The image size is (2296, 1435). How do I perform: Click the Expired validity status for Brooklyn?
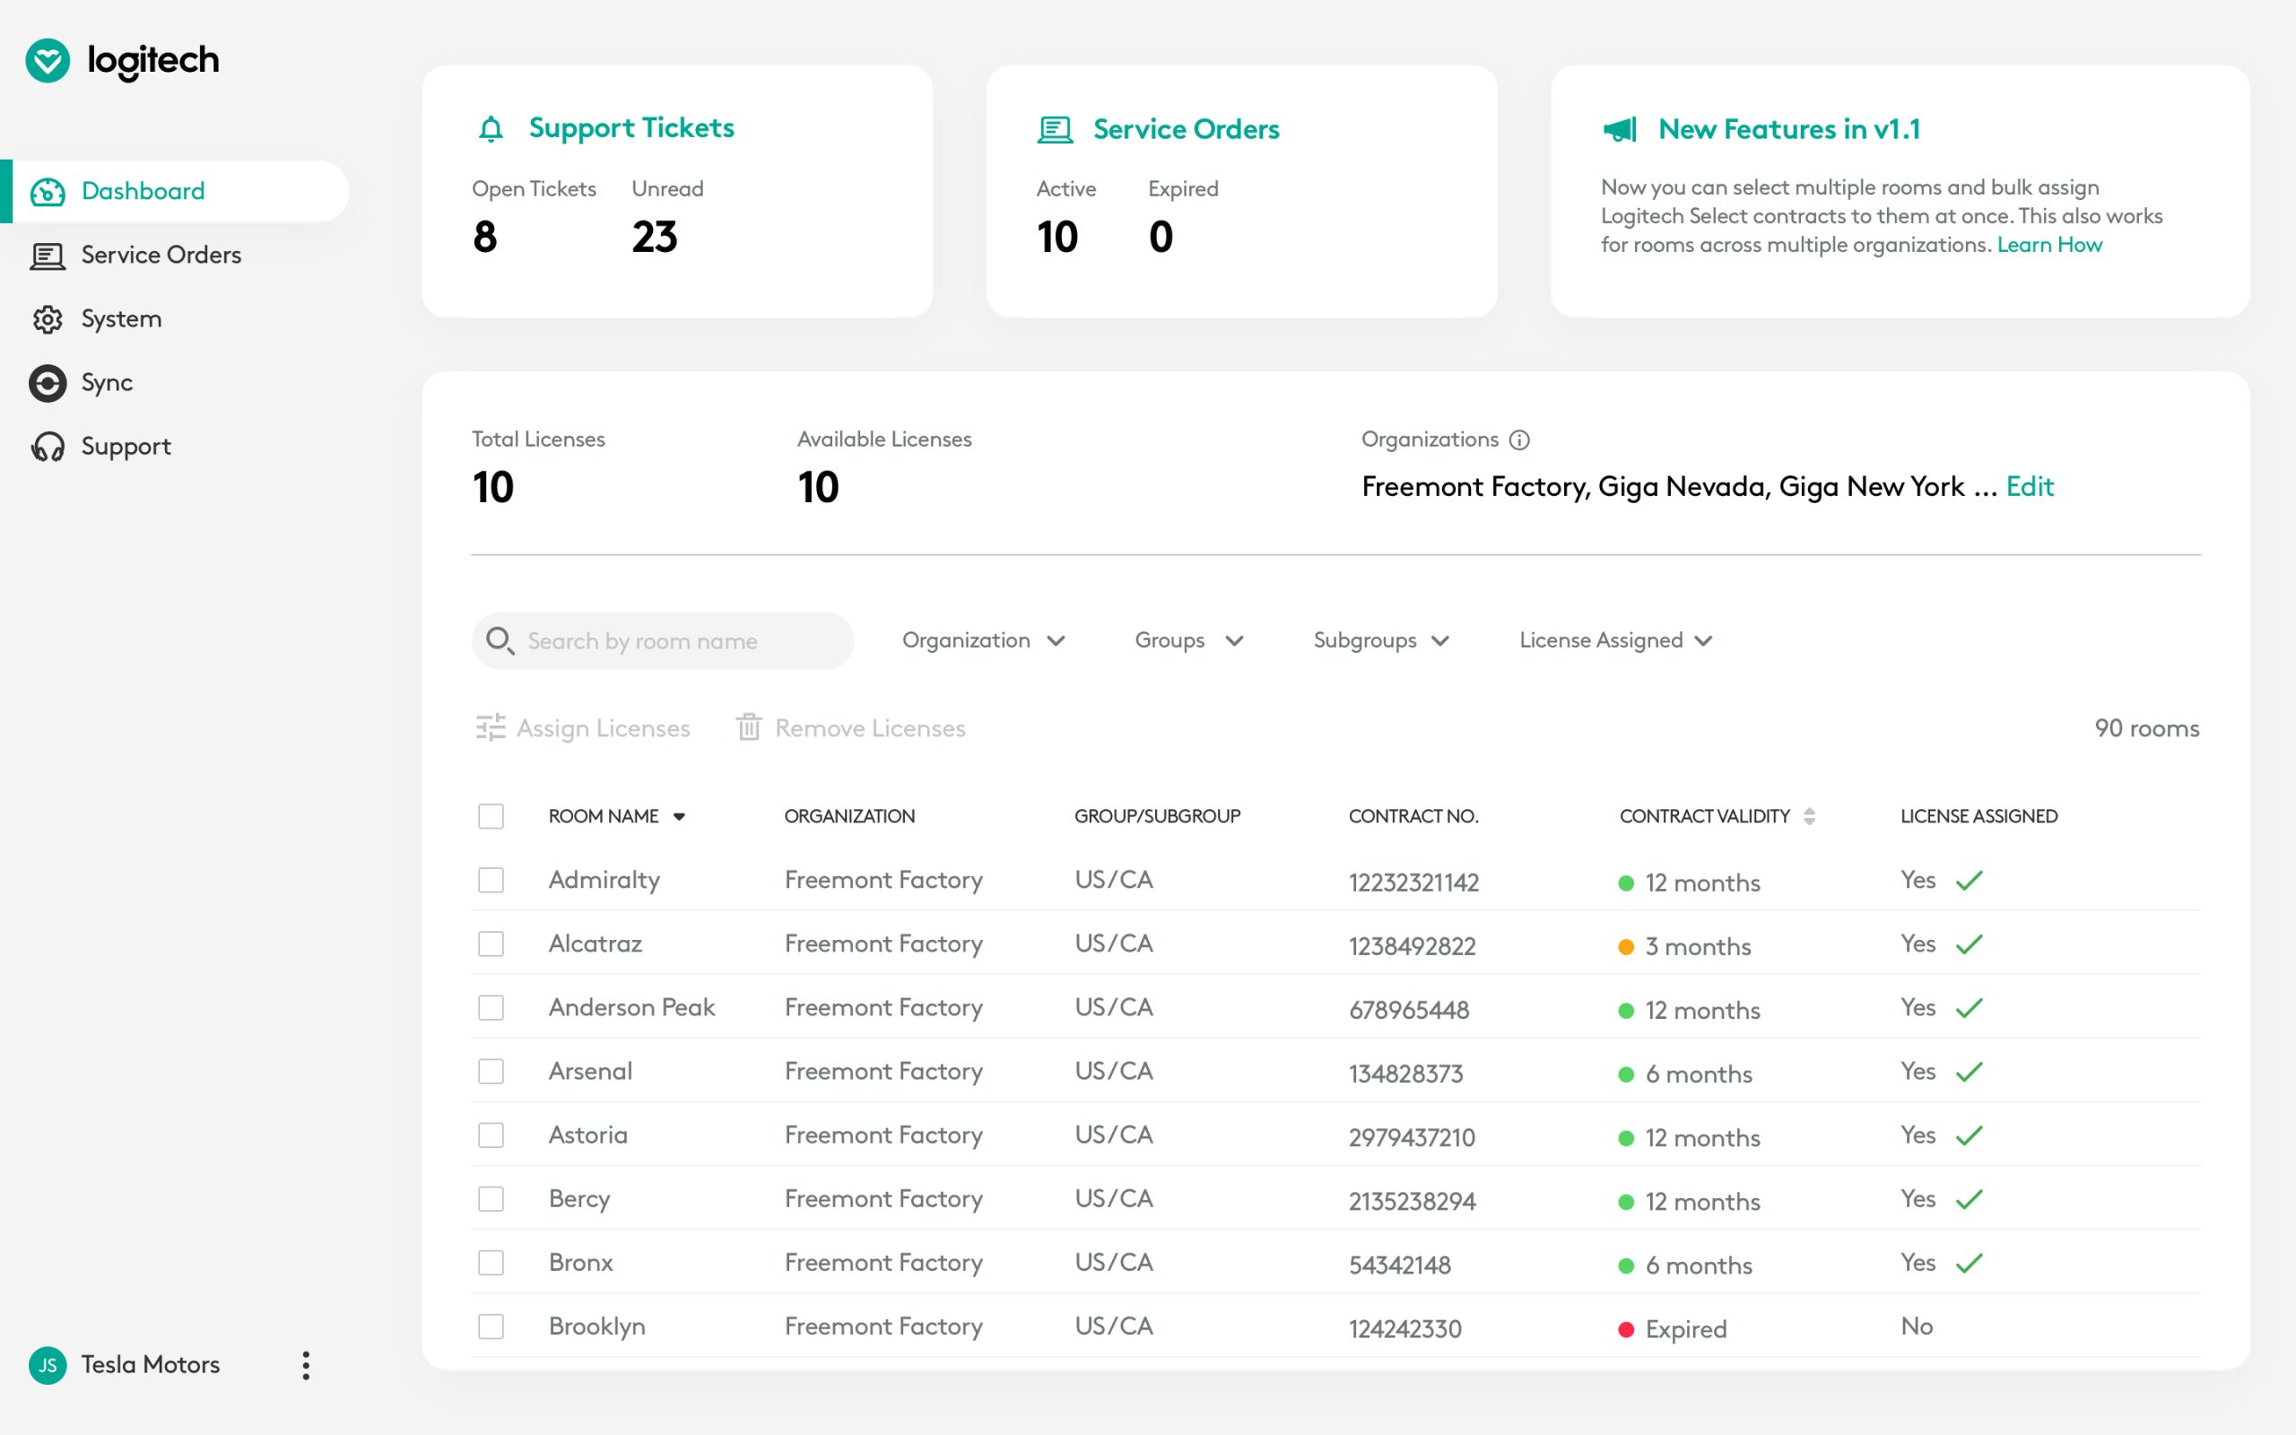coord(1673,1328)
